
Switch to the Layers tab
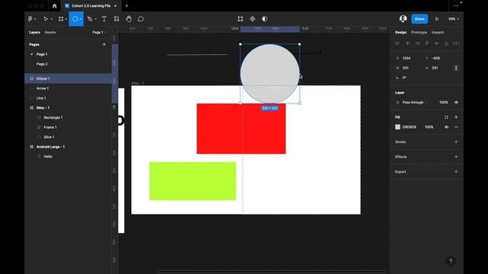click(34, 32)
